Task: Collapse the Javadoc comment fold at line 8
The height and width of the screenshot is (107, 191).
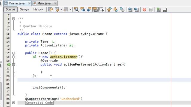Action: click(x=13, y=19)
